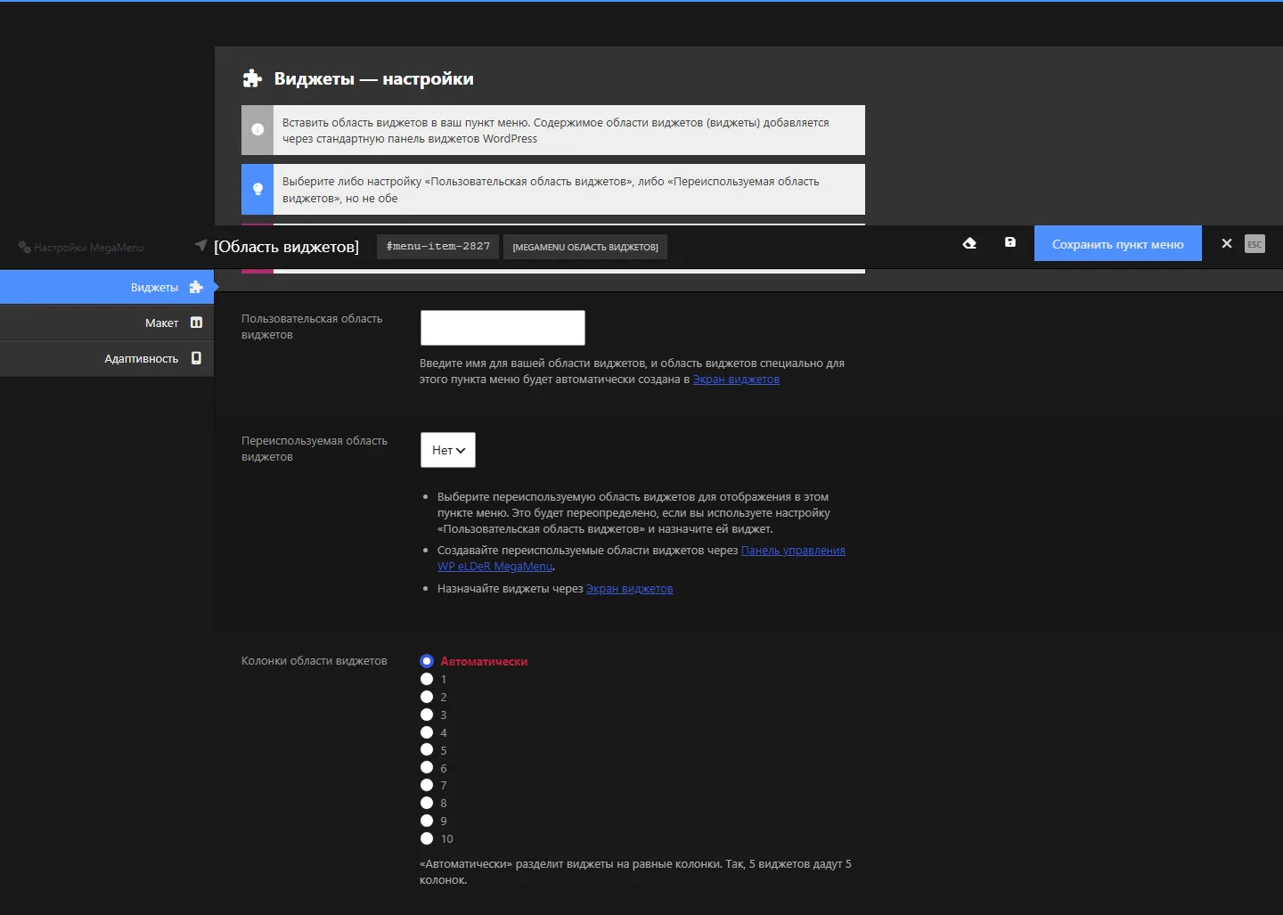The width and height of the screenshot is (1283, 915).
Task: Open the Виджеты tab in sidebar
Action: point(107,287)
